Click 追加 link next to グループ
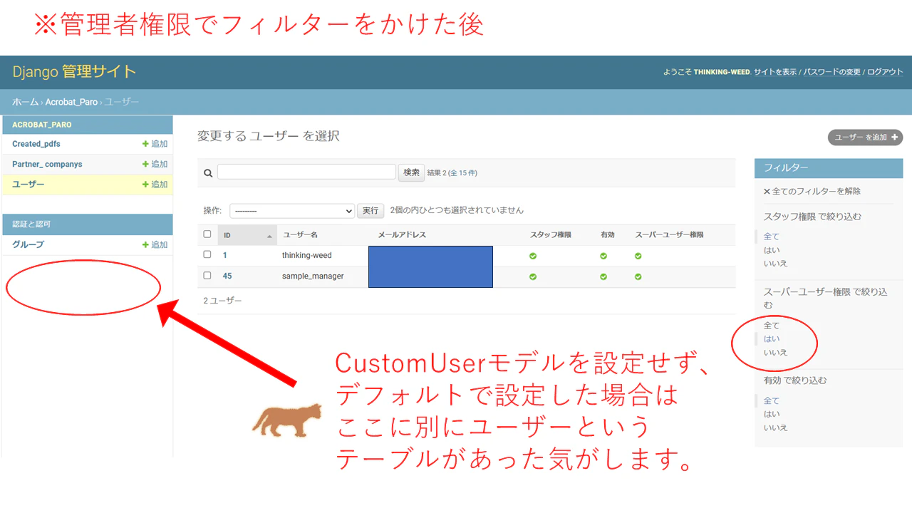 [x=155, y=244]
